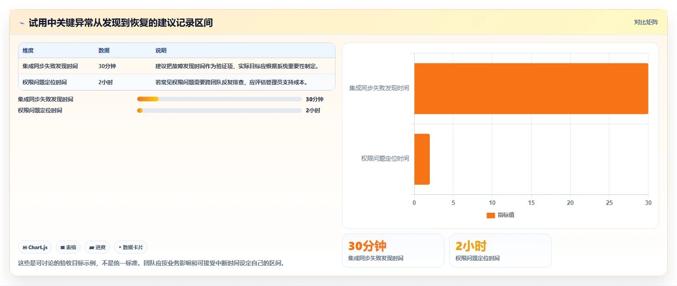
Task: Click table cell 集成同步失败发现时间
Action: tap(50, 66)
